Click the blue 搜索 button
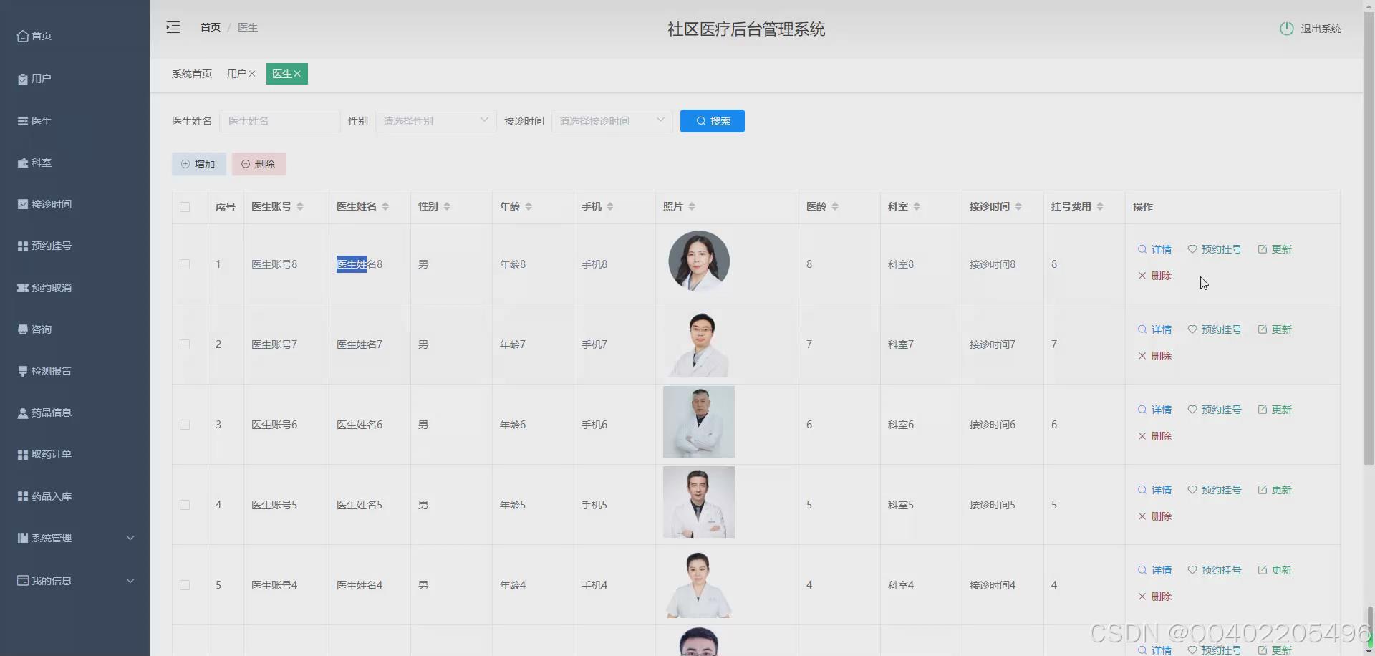This screenshot has width=1375, height=656. click(x=713, y=121)
